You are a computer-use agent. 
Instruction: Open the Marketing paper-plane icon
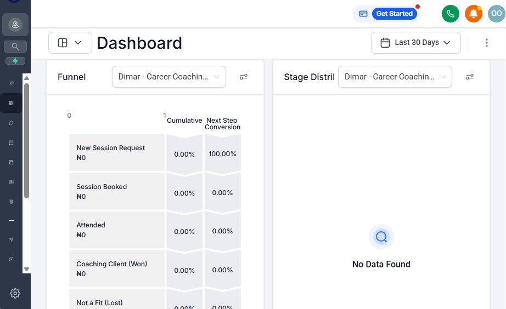(12, 239)
